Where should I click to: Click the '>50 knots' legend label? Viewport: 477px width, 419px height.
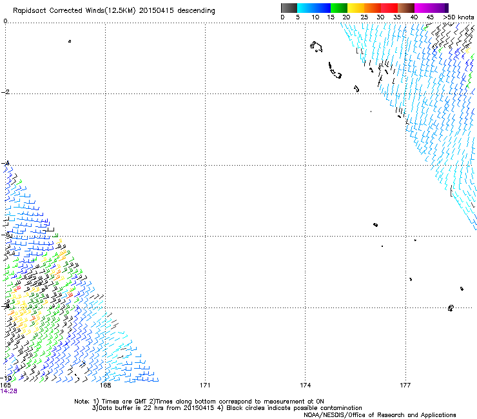(458, 17)
